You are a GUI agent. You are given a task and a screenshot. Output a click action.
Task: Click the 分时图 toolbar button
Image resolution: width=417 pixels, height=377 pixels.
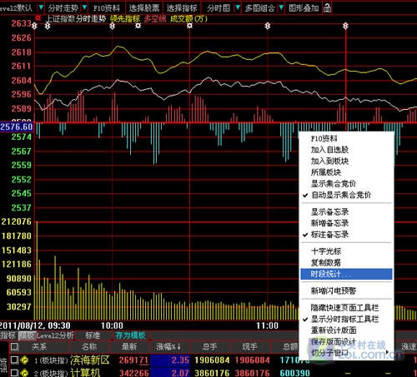219,7
